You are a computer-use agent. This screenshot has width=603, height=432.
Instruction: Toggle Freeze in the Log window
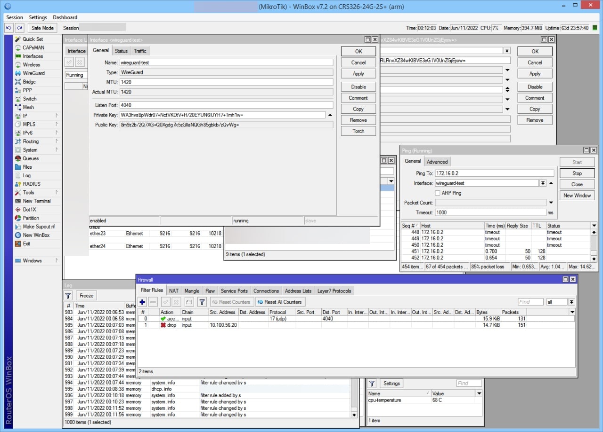click(86, 295)
